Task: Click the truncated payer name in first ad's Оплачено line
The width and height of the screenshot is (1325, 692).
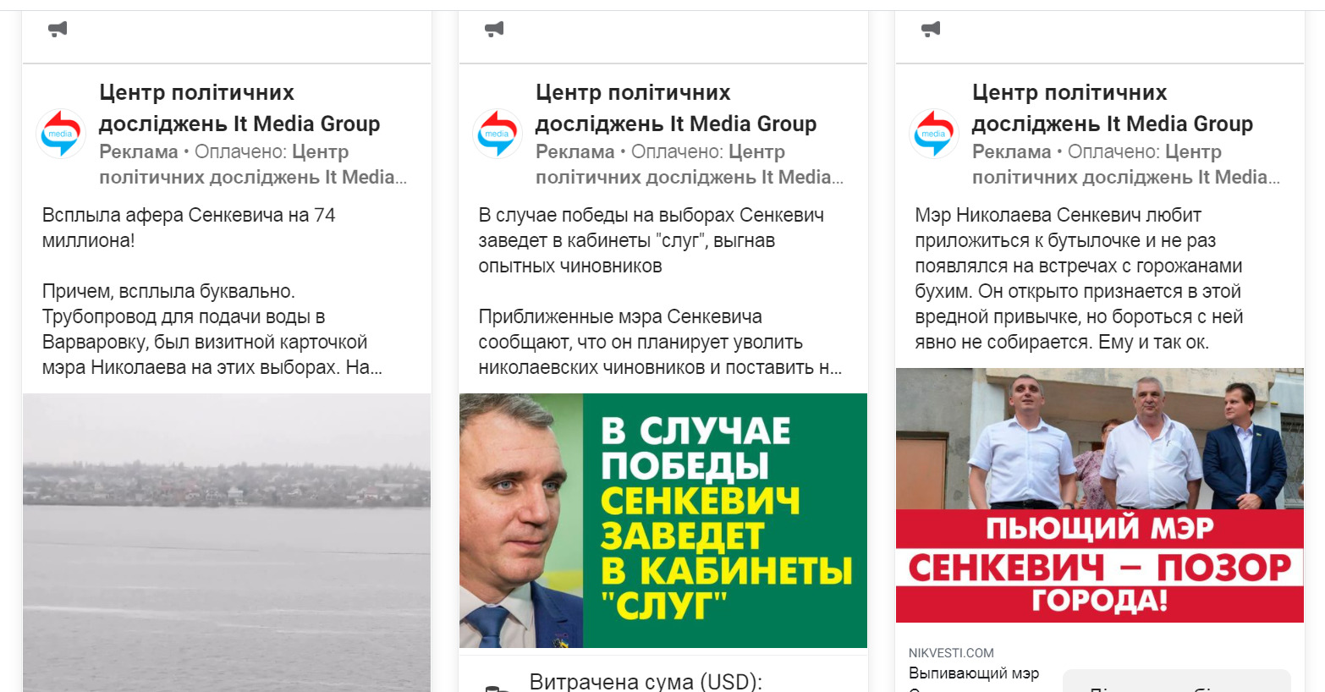Action: coord(253,165)
